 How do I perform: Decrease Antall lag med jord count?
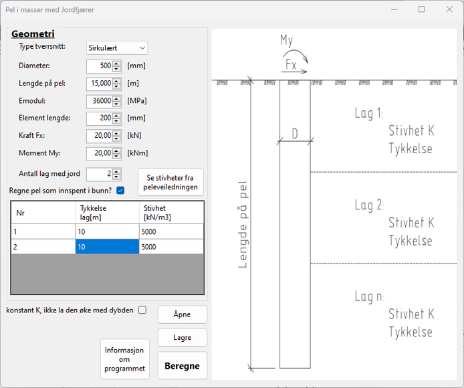click(116, 177)
